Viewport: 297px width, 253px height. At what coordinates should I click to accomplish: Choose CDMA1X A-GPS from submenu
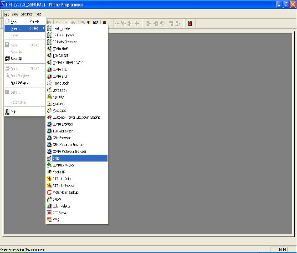(77, 165)
